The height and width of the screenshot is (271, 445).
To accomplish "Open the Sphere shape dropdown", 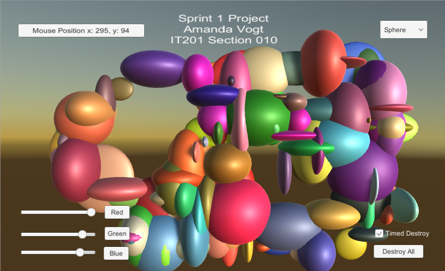I will click(404, 30).
